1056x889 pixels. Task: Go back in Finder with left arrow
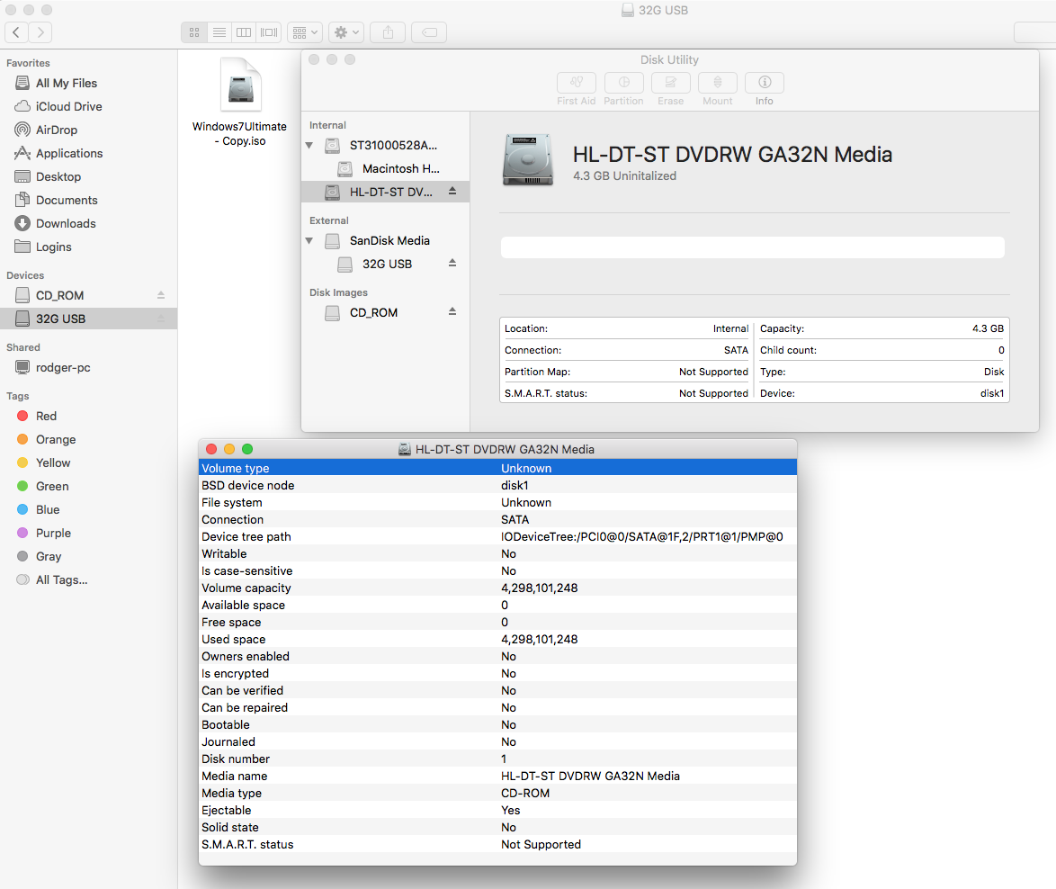click(16, 32)
